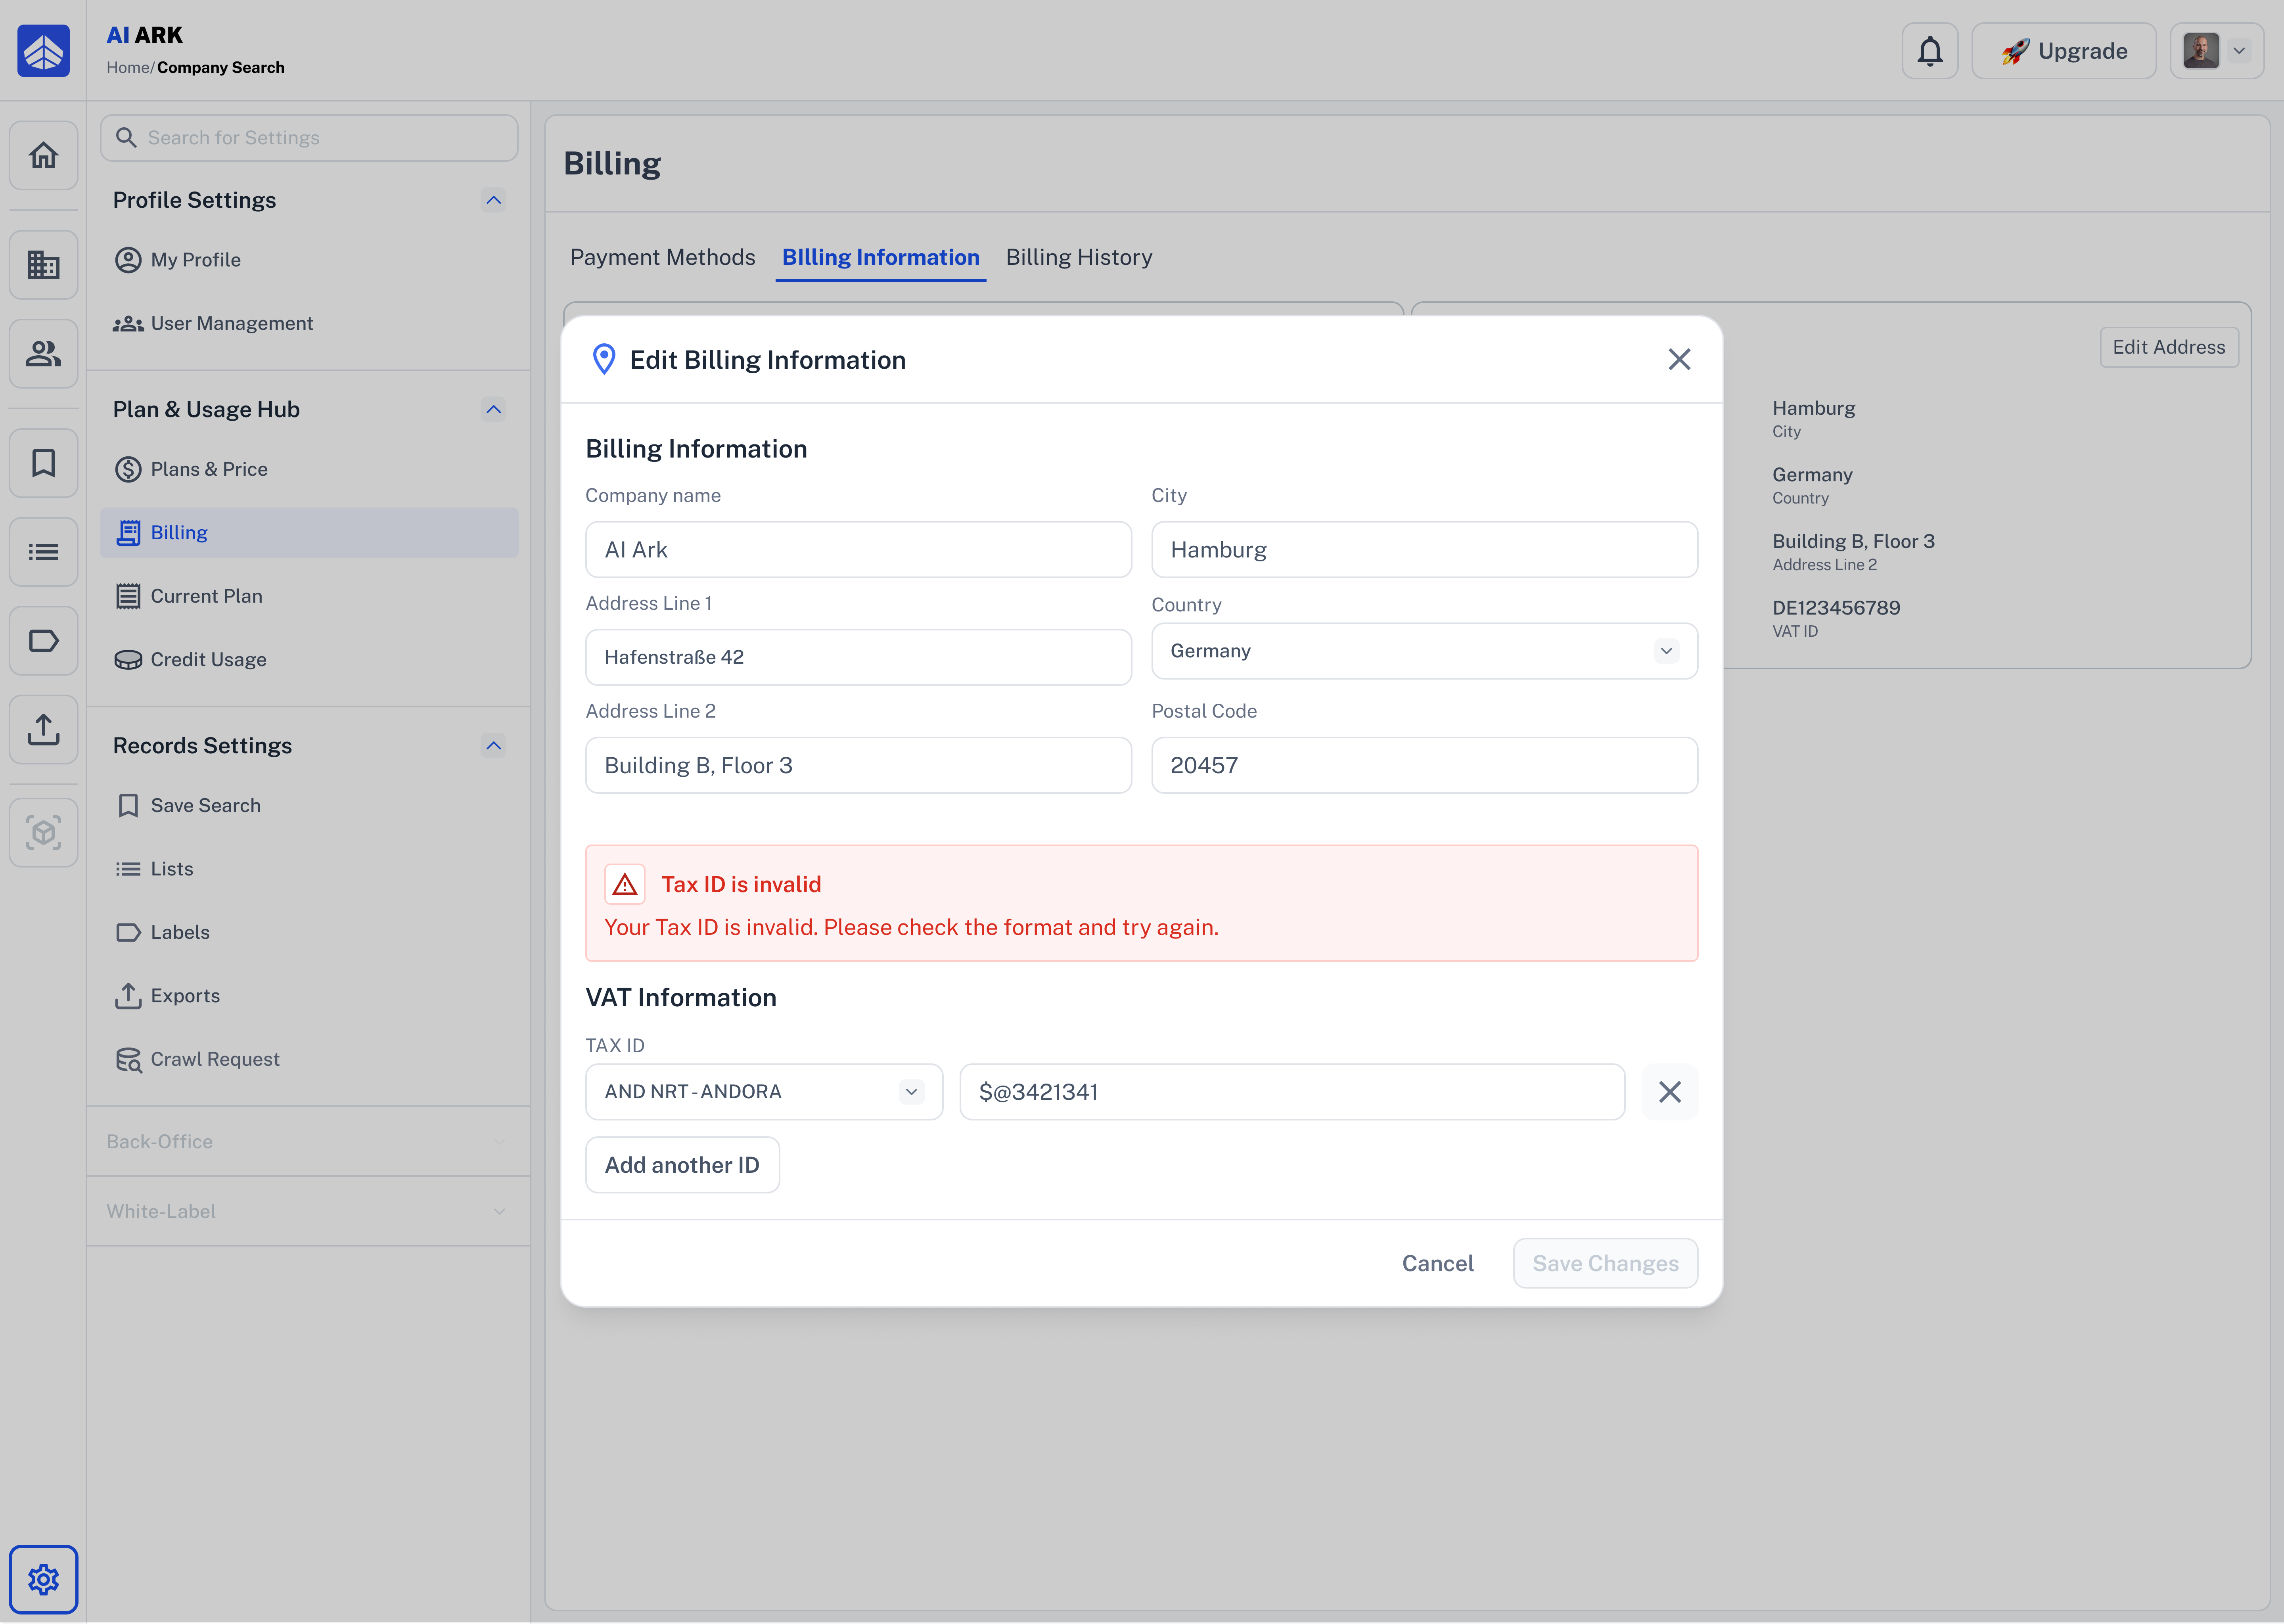Open My Profile settings
The width and height of the screenshot is (2284, 1624).
click(309, 260)
